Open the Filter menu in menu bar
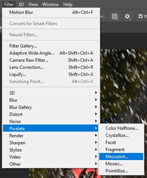This screenshot has width=147, height=178. pos(9,4)
